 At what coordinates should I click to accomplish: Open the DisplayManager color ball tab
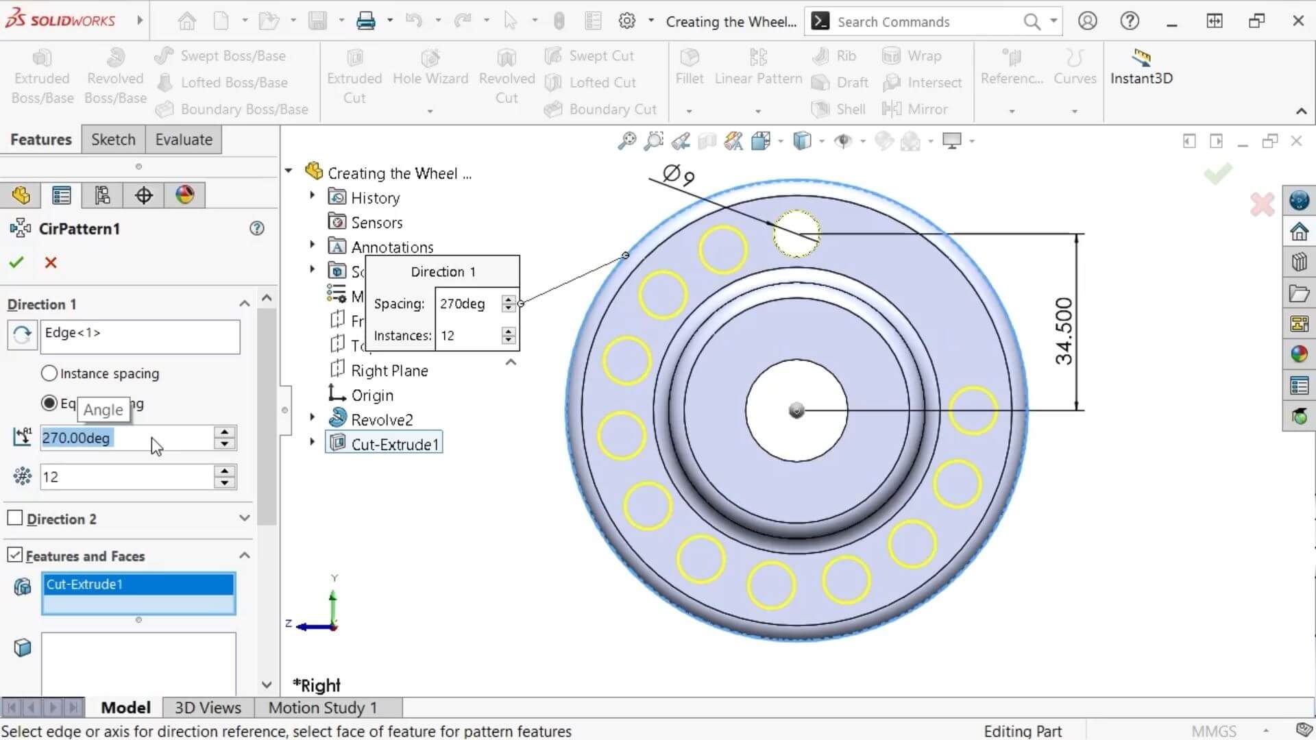(184, 195)
